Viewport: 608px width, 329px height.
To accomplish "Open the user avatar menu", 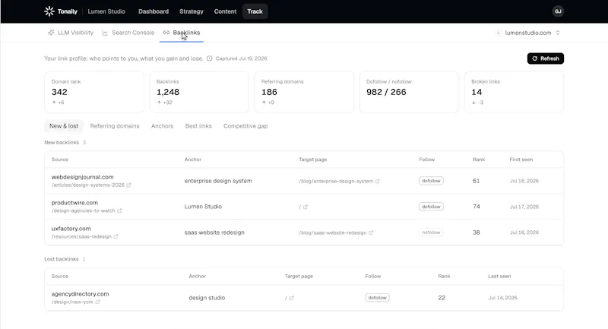I will pos(558,11).
